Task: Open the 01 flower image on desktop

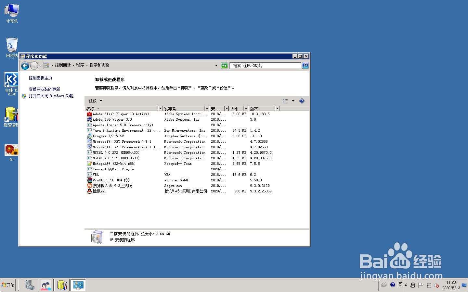Action: pyautogui.click(x=12, y=153)
